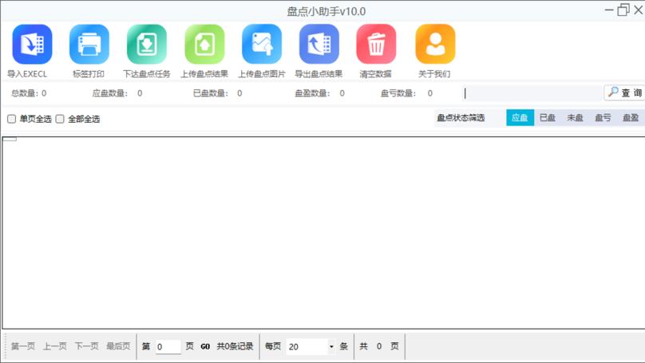The image size is (645, 363).
Task: Click the 应盘数量 count label
Action: coord(110,93)
